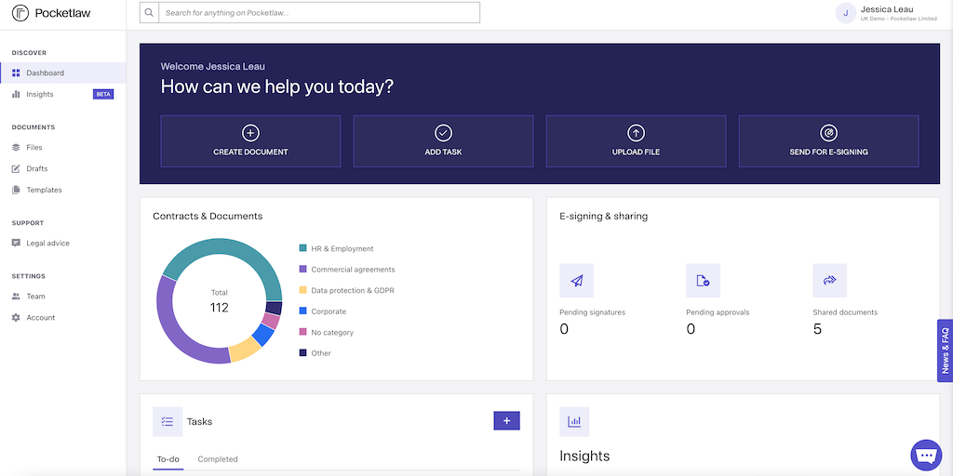Click the Pocketlaw logo icon
Image resolution: width=953 pixels, height=476 pixels.
tap(20, 14)
